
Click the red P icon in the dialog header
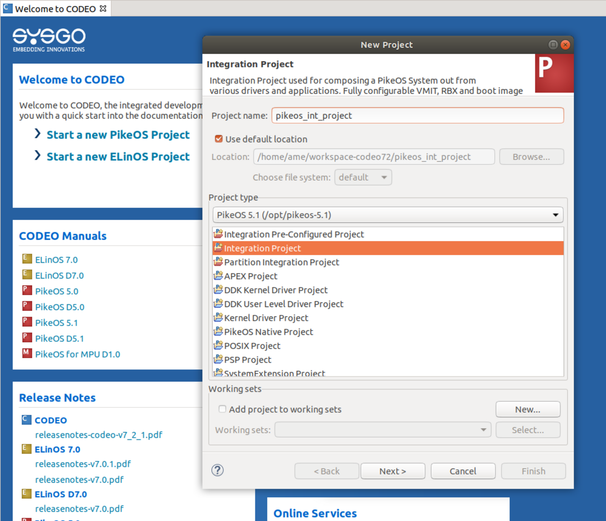[x=554, y=73]
